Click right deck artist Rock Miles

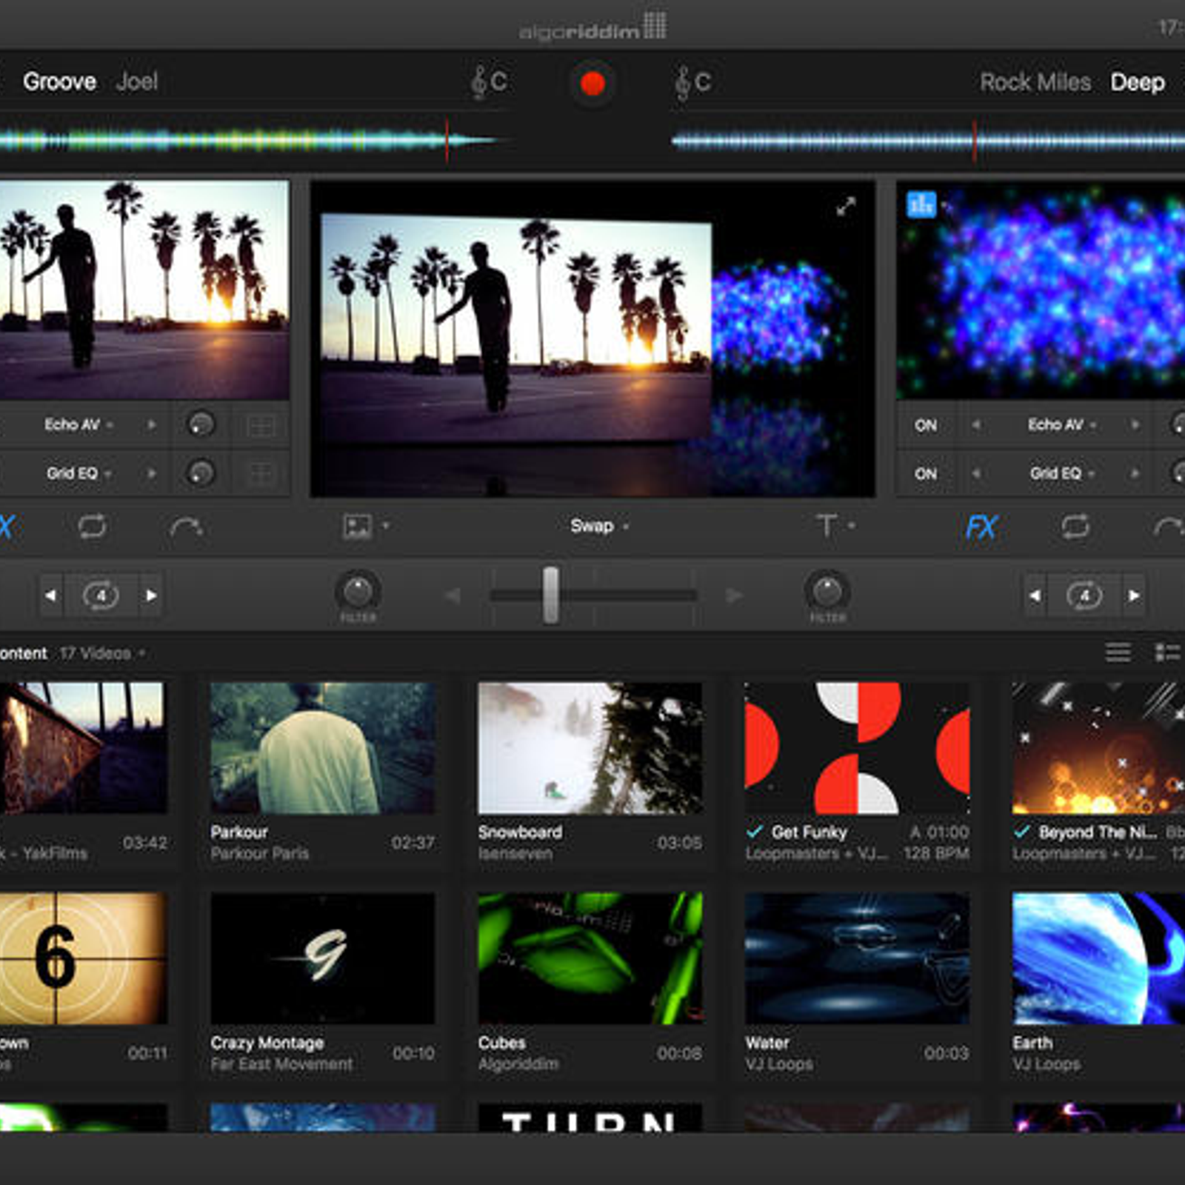coord(1035,81)
